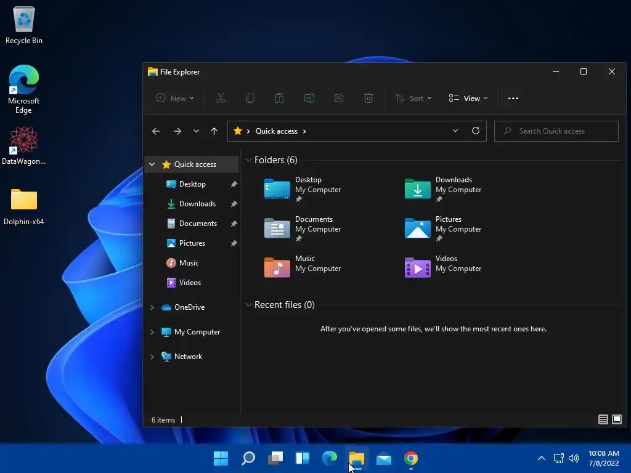This screenshot has height=473, width=631.
Task: Unpin Desktop via its pin icon
Action: [x=234, y=184]
